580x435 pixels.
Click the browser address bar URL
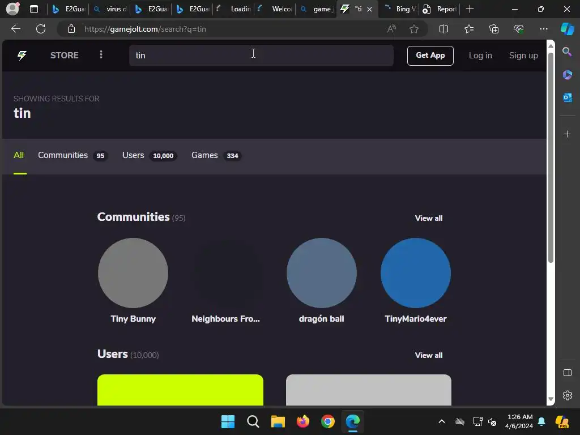click(145, 29)
